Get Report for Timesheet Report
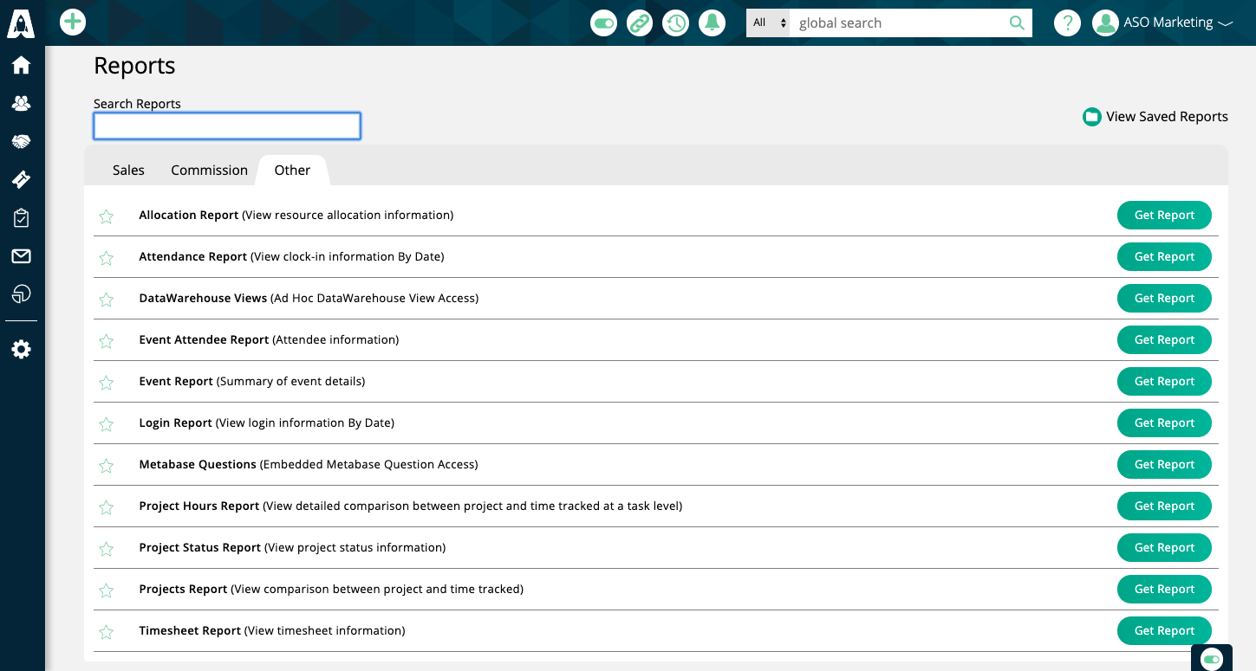The height and width of the screenshot is (671, 1256). pyautogui.click(x=1164, y=631)
